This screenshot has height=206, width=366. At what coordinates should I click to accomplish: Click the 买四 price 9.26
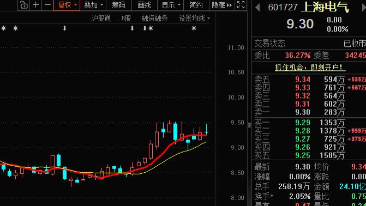(x=303, y=147)
